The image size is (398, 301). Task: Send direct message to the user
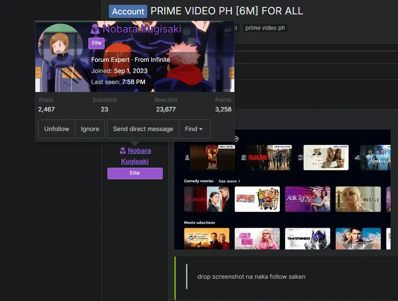(x=143, y=129)
